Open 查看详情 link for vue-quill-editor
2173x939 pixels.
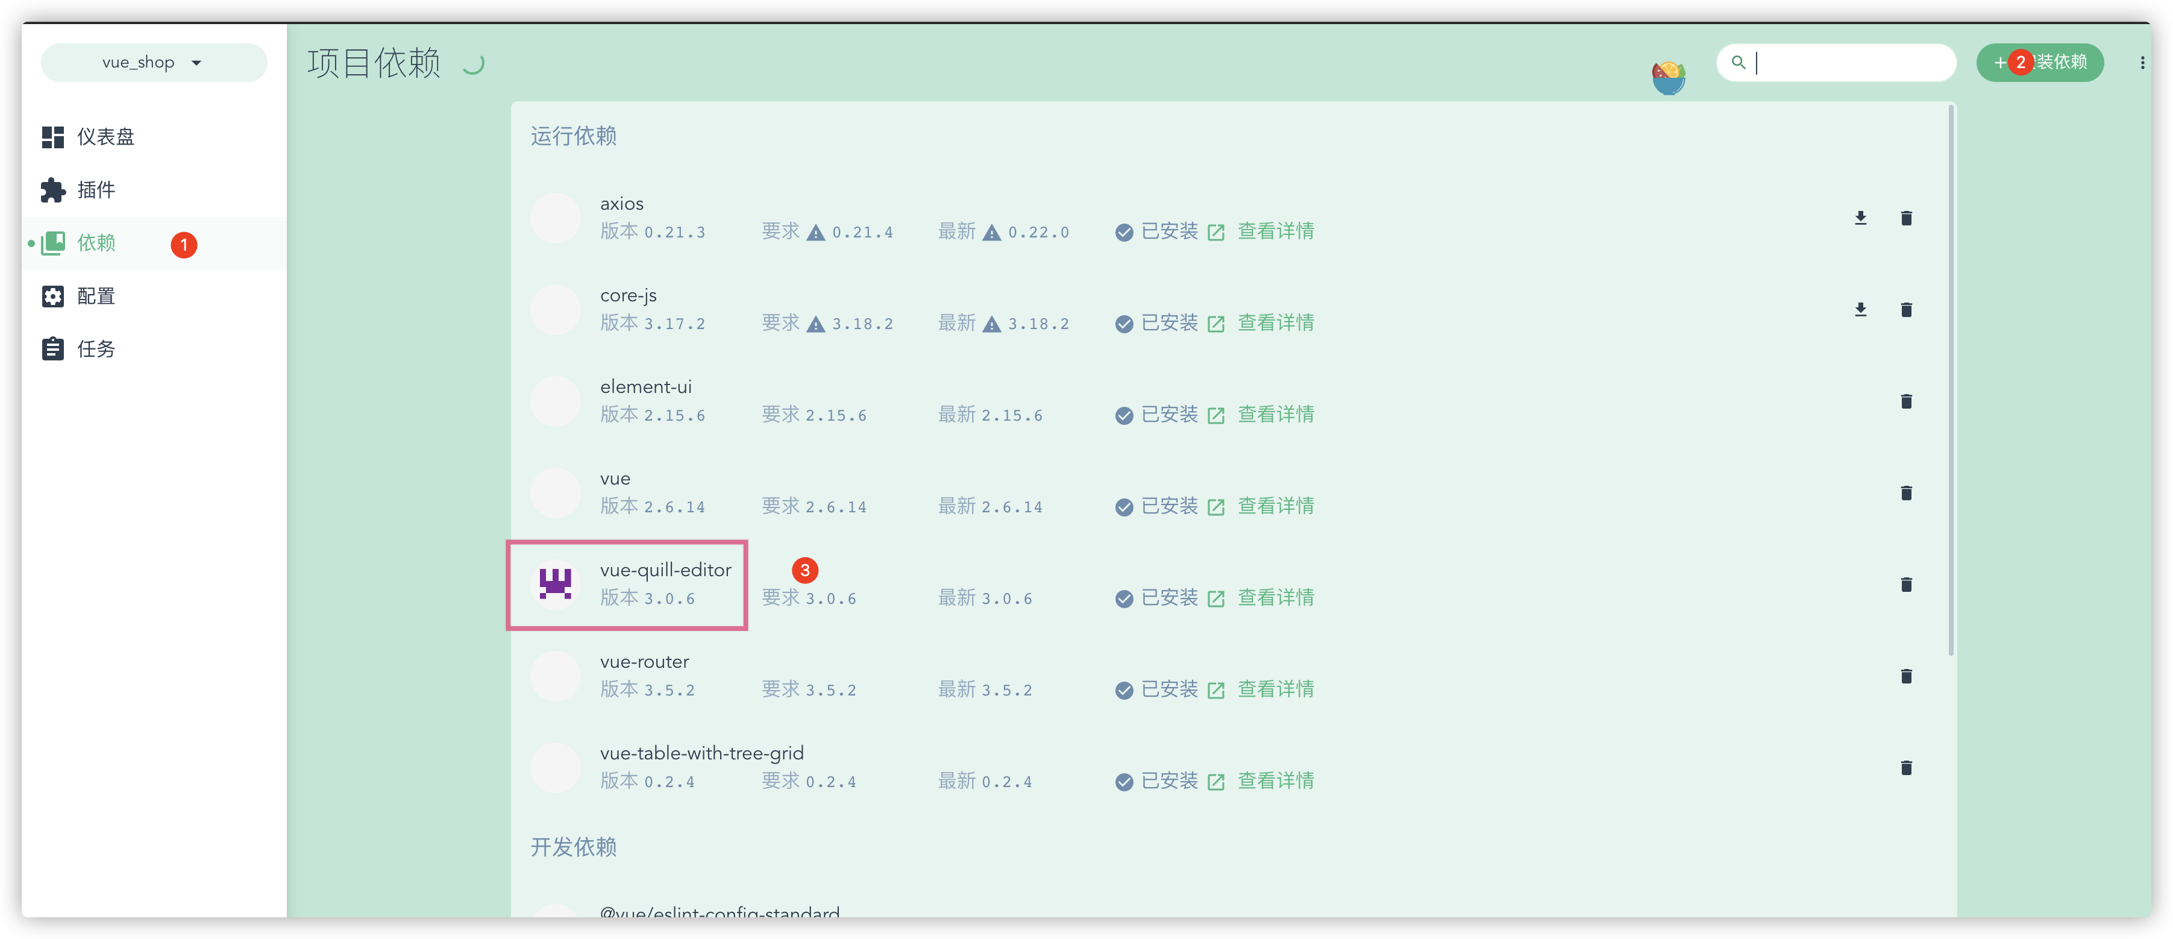point(1275,597)
